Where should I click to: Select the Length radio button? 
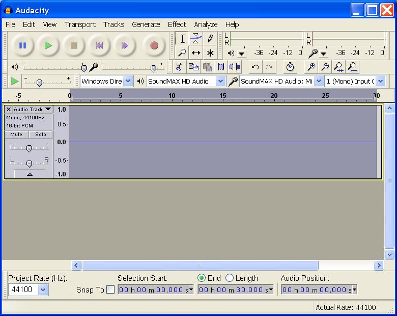[230, 278]
